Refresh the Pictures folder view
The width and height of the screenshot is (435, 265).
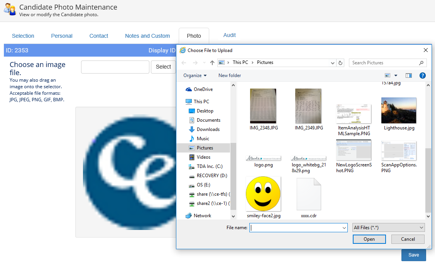click(340, 63)
